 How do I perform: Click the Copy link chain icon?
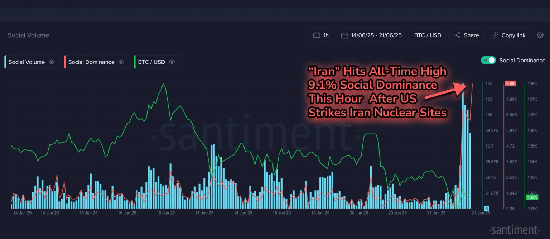click(495, 35)
